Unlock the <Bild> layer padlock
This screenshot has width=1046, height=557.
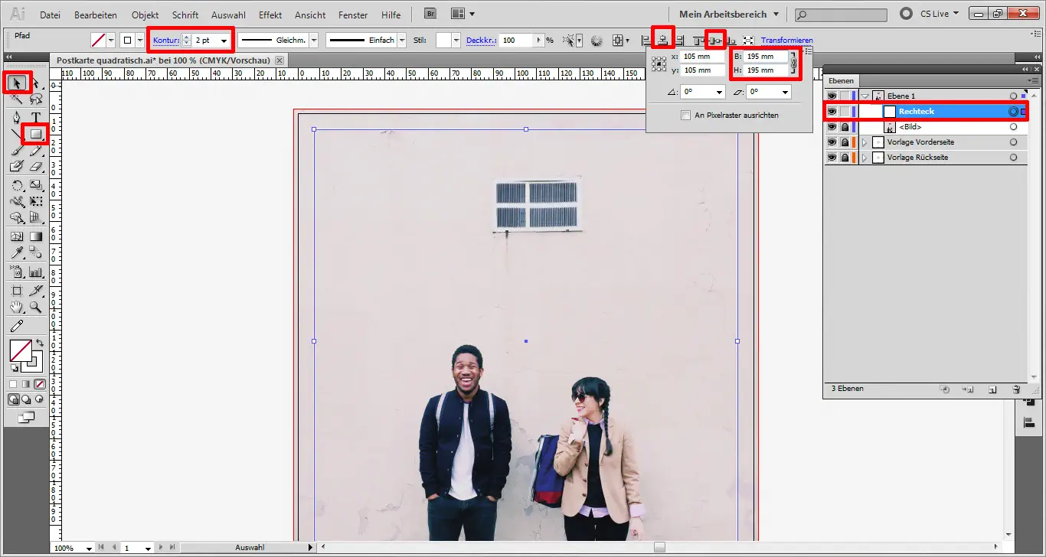click(x=845, y=126)
